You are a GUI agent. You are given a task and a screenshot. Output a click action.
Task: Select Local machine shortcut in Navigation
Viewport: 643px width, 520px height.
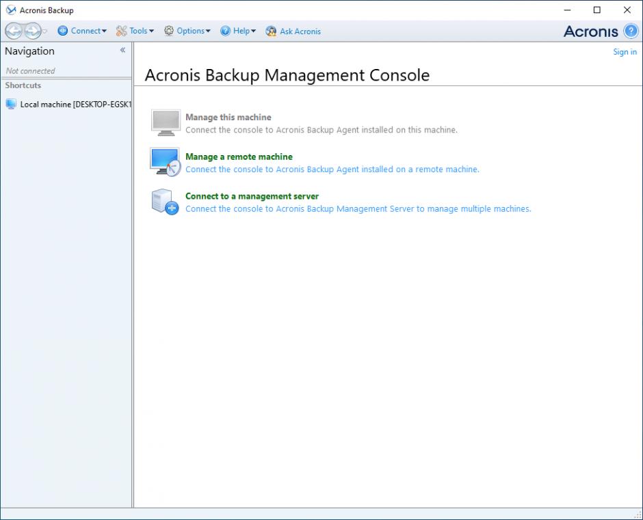coord(68,105)
